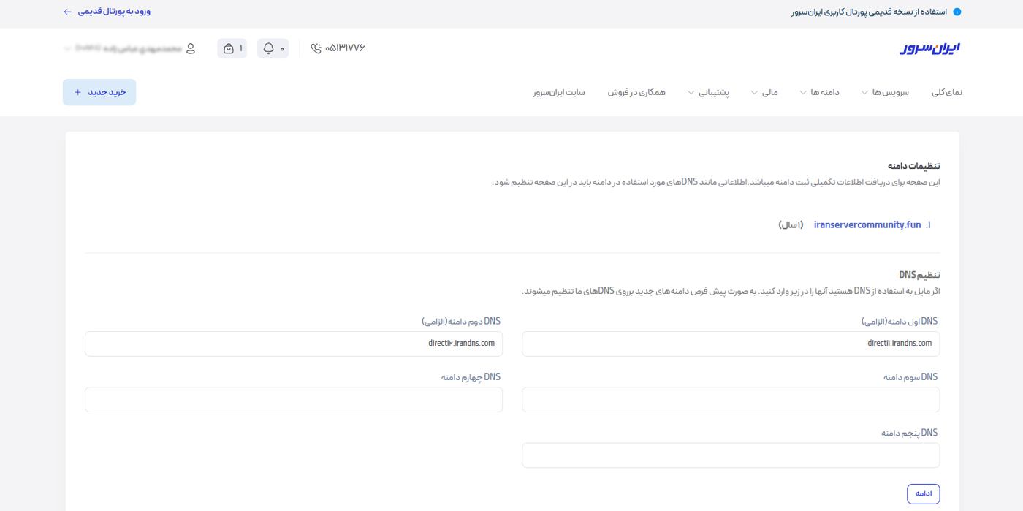Viewport: 1023px width, 511px height.
Task: Click the first DNS input field
Action: pos(731,344)
